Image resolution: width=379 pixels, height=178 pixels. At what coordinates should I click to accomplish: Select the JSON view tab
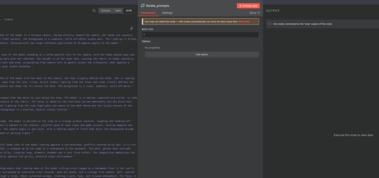pos(129,11)
